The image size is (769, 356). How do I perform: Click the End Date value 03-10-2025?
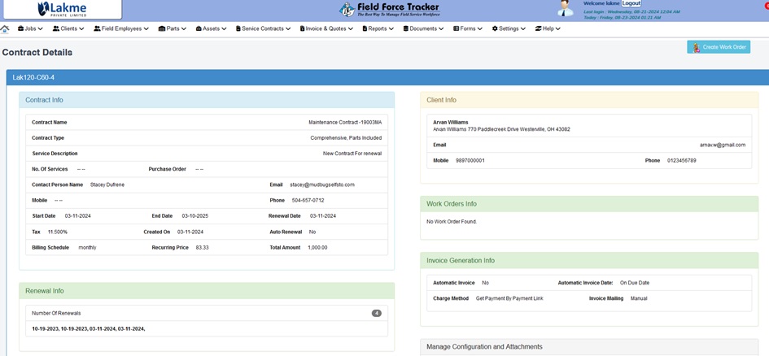tap(195, 216)
